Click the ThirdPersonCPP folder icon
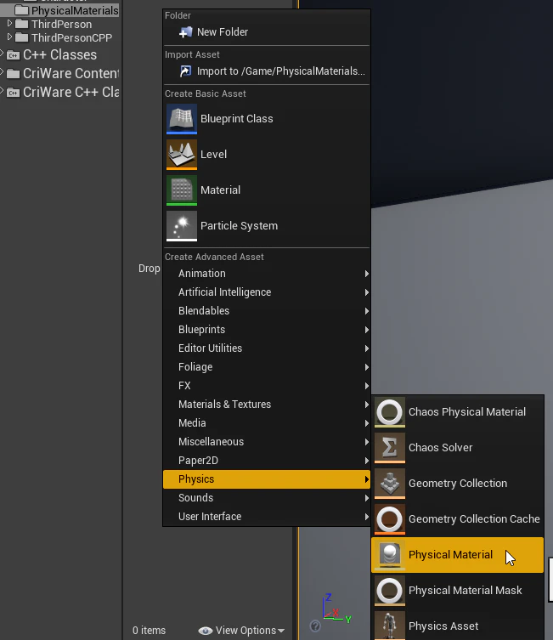Image resolution: width=553 pixels, height=640 pixels. click(x=21, y=37)
